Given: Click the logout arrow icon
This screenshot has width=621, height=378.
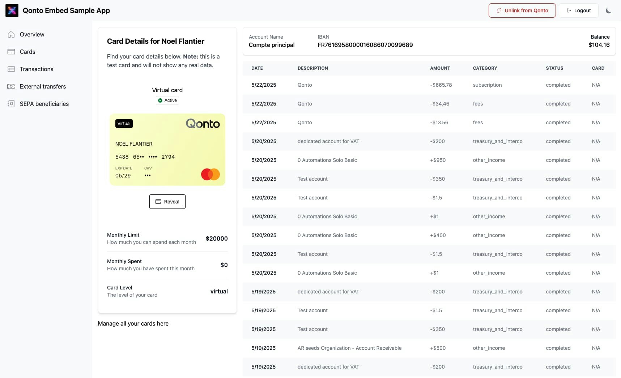Looking at the screenshot, I should (x=569, y=10).
